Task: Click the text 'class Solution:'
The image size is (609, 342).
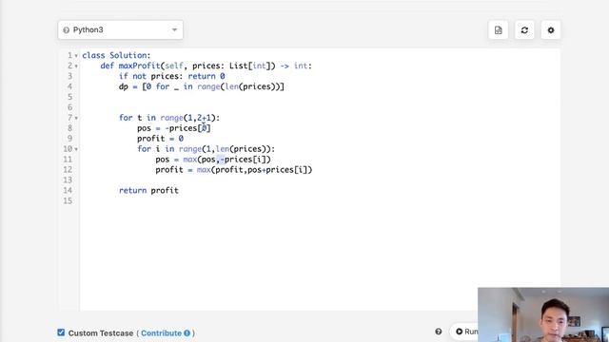Action: point(116,55)
